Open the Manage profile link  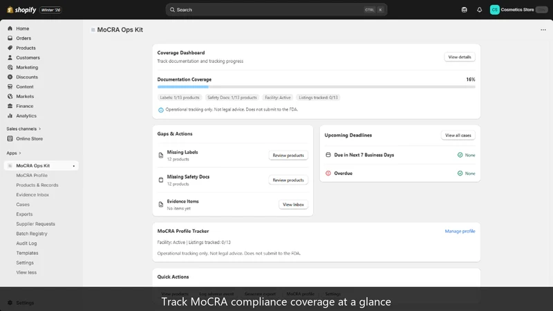(460, 232)
